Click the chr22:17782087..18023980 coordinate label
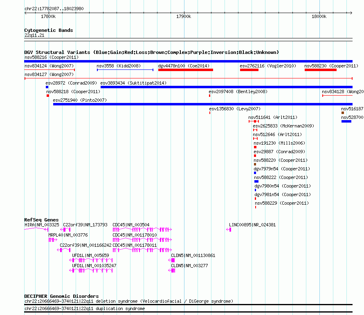Viewport: 364px width, 315px height. click(x=54, y=9)
